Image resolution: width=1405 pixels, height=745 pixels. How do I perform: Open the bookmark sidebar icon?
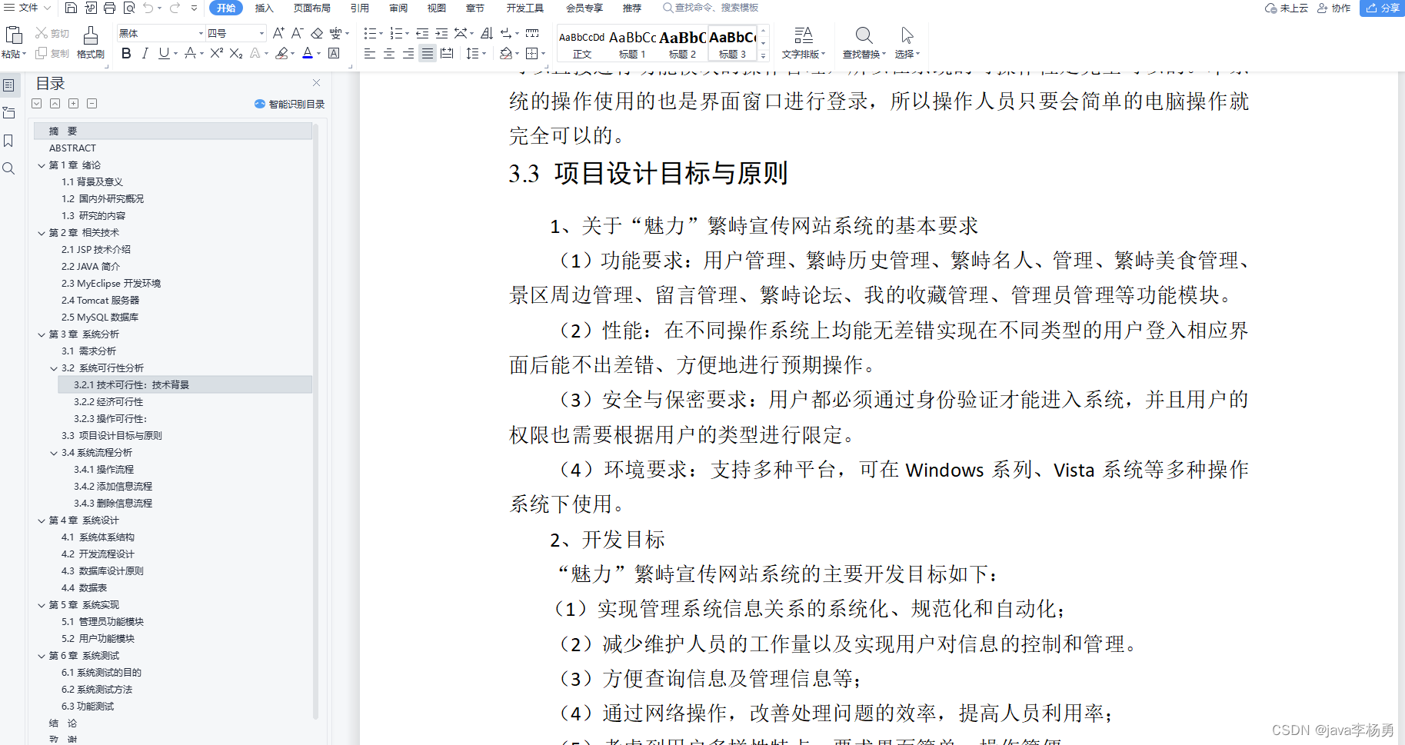point(8,141)
